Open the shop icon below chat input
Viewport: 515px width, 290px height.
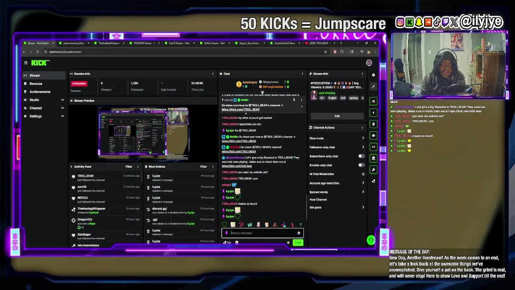point(237,242)
